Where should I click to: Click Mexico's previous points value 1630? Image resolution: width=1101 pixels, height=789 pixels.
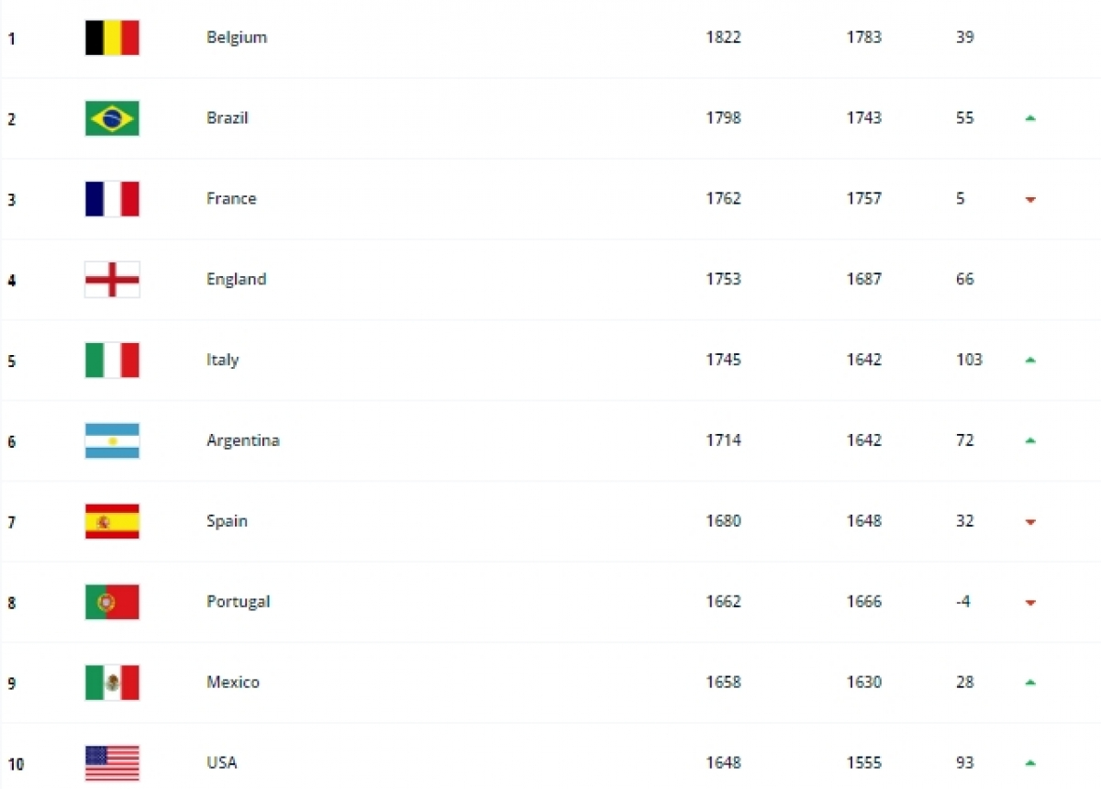coord(864,682)
